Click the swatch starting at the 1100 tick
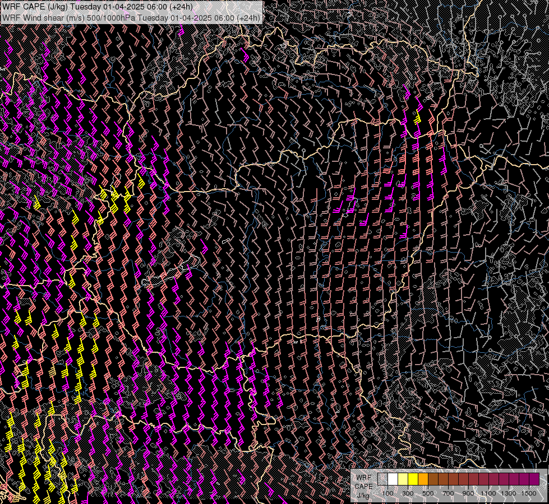549x504 pixels. click(493, 479)
